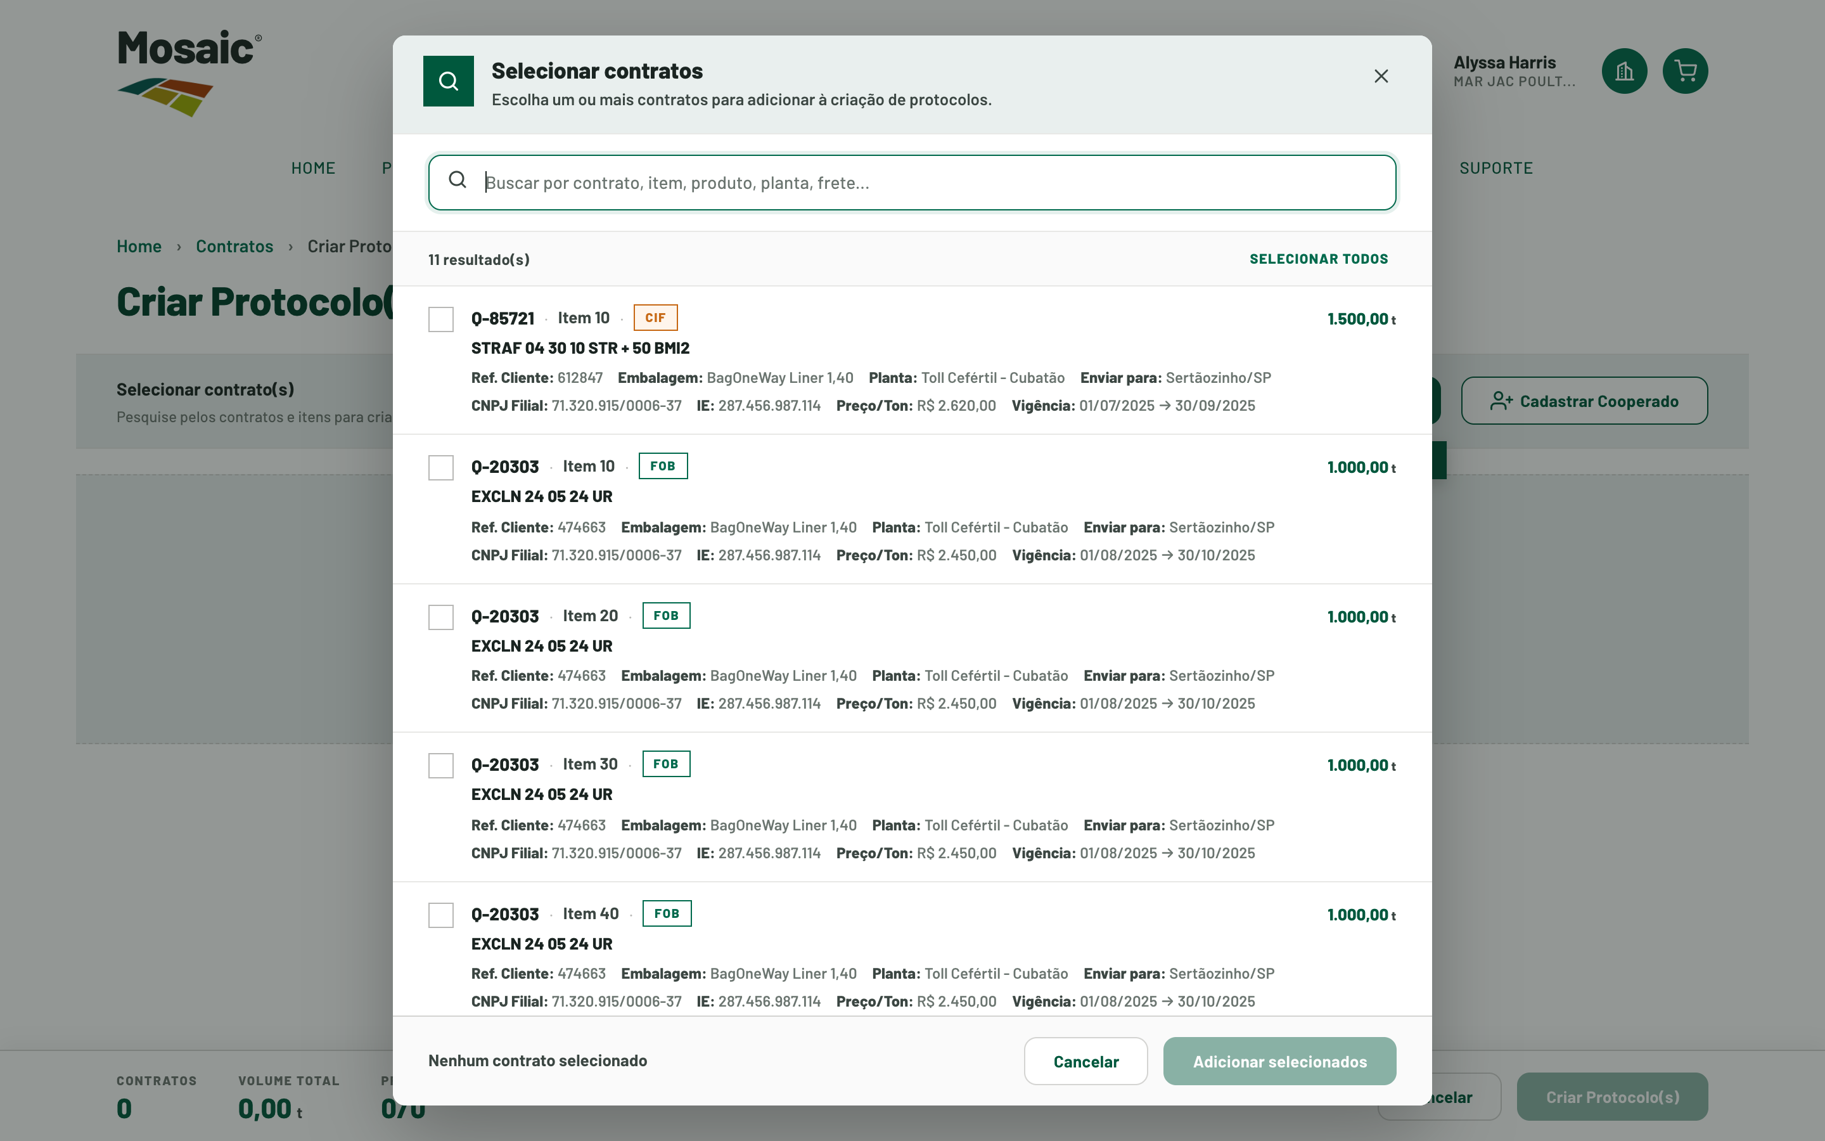The width and height of the screenshot is (1825, 1141).
Task: Click the VOLUME TOTAL 0,00 t footer value
Action: (x=270, y=1109)
